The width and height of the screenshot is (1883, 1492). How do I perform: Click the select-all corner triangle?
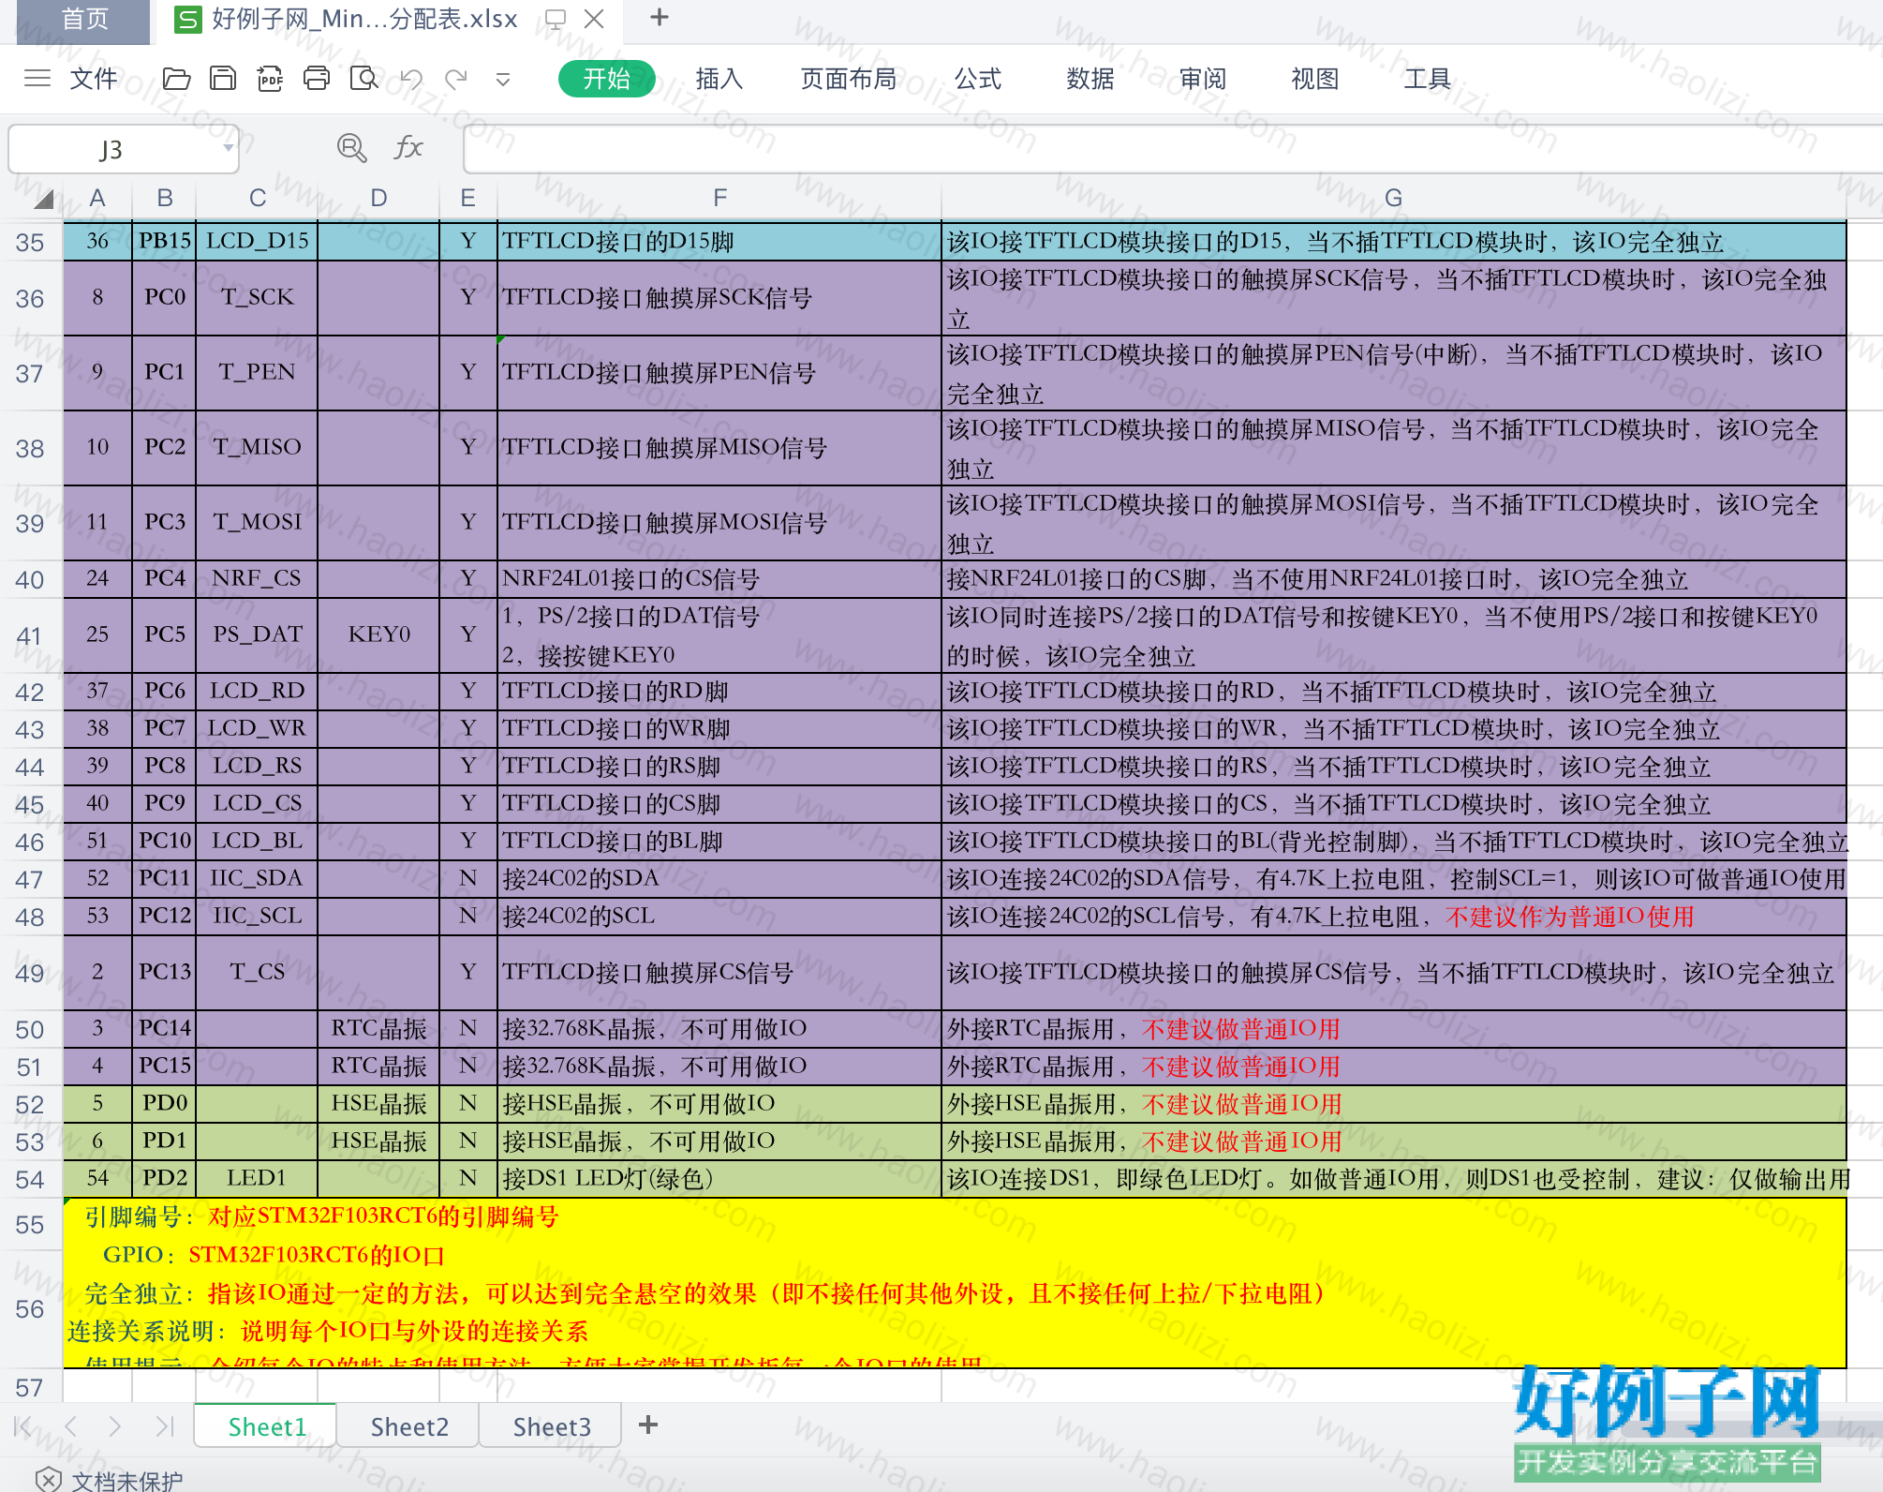pos(43,199)
